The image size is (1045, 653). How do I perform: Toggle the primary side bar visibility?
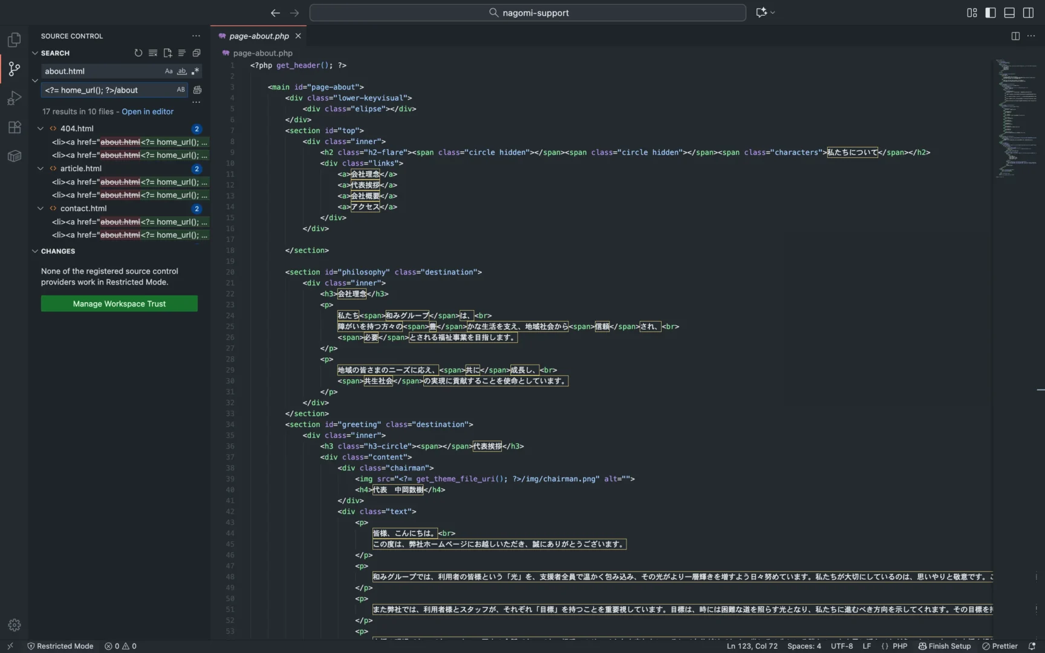991,13
